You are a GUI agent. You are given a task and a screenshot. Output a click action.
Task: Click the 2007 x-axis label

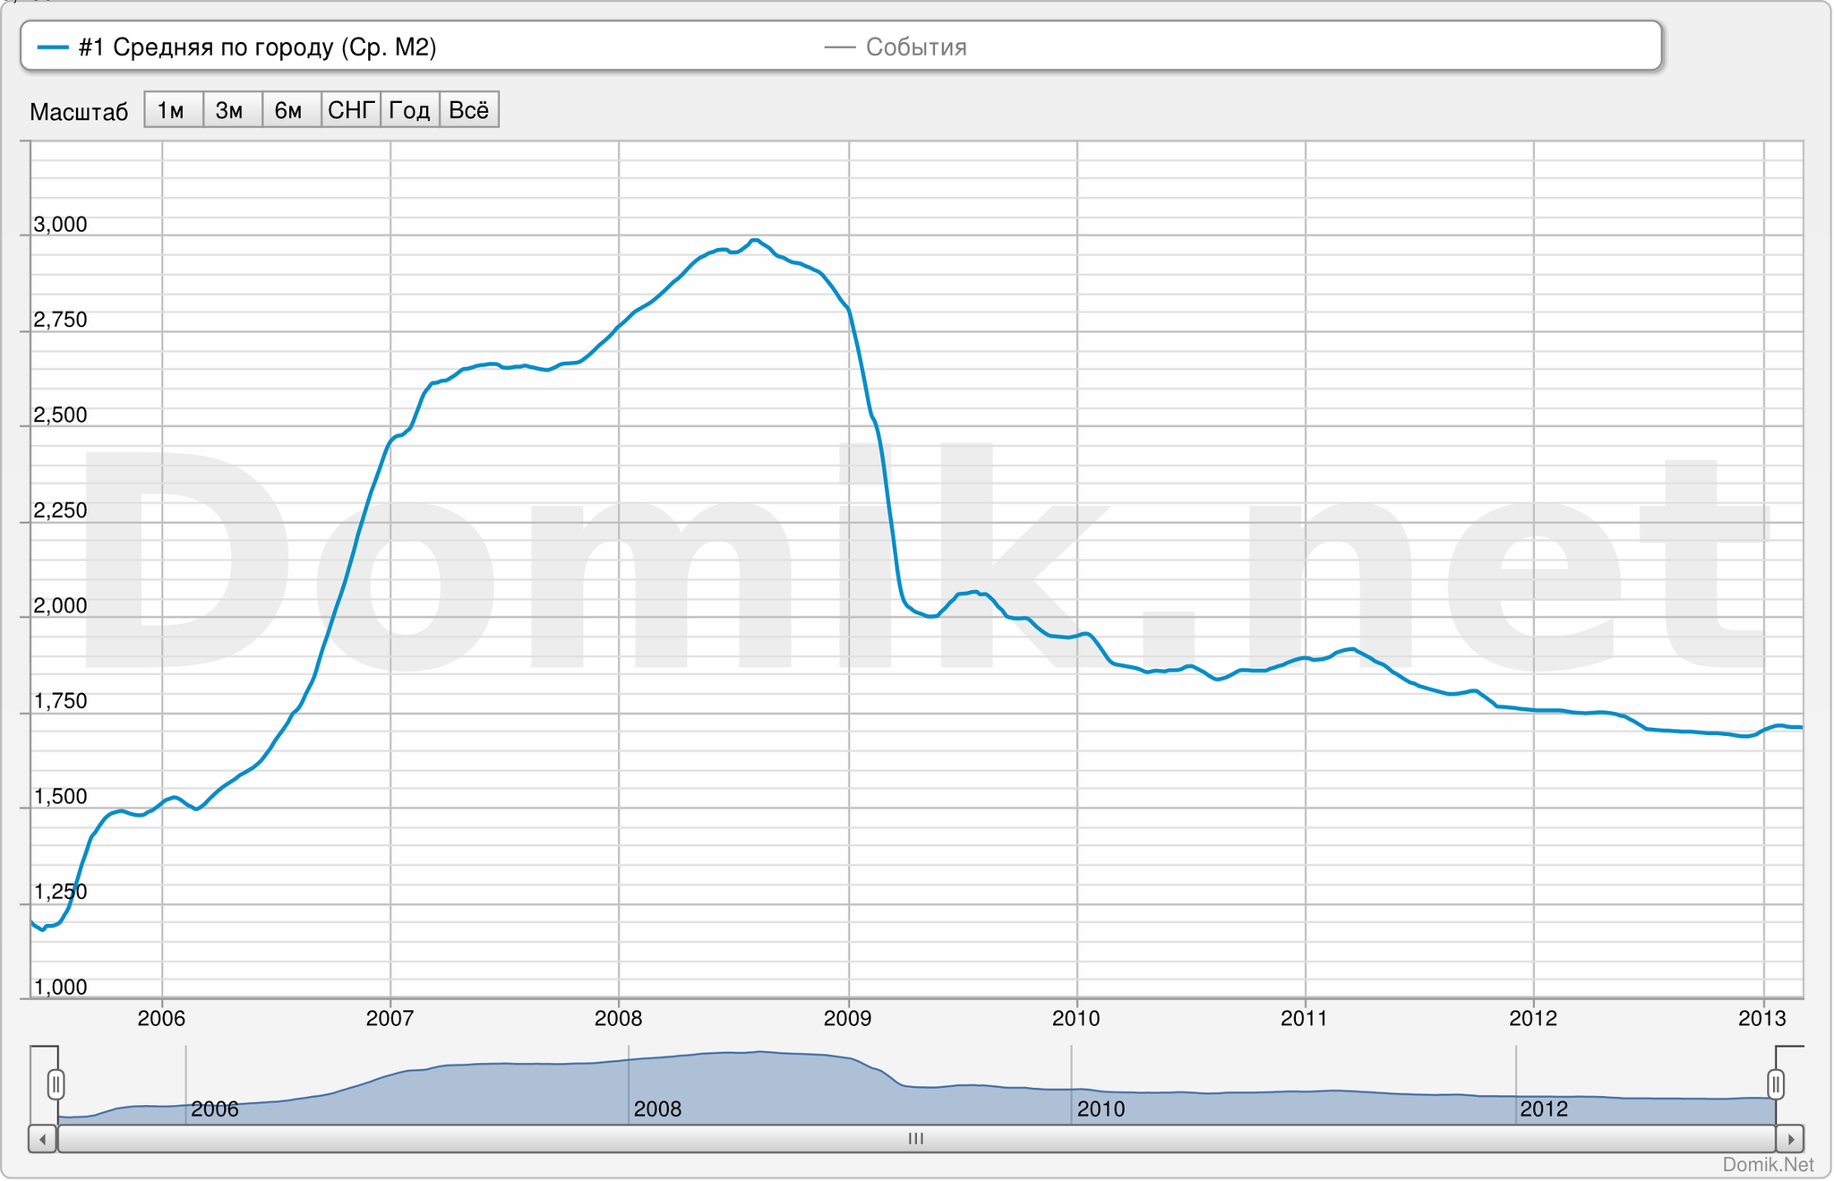point(390,1018)
